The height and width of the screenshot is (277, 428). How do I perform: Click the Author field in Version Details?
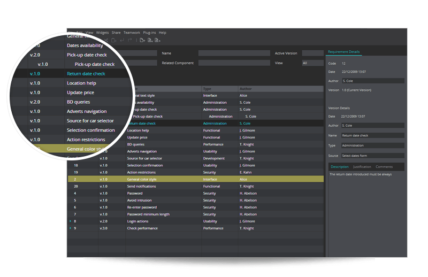373,126
